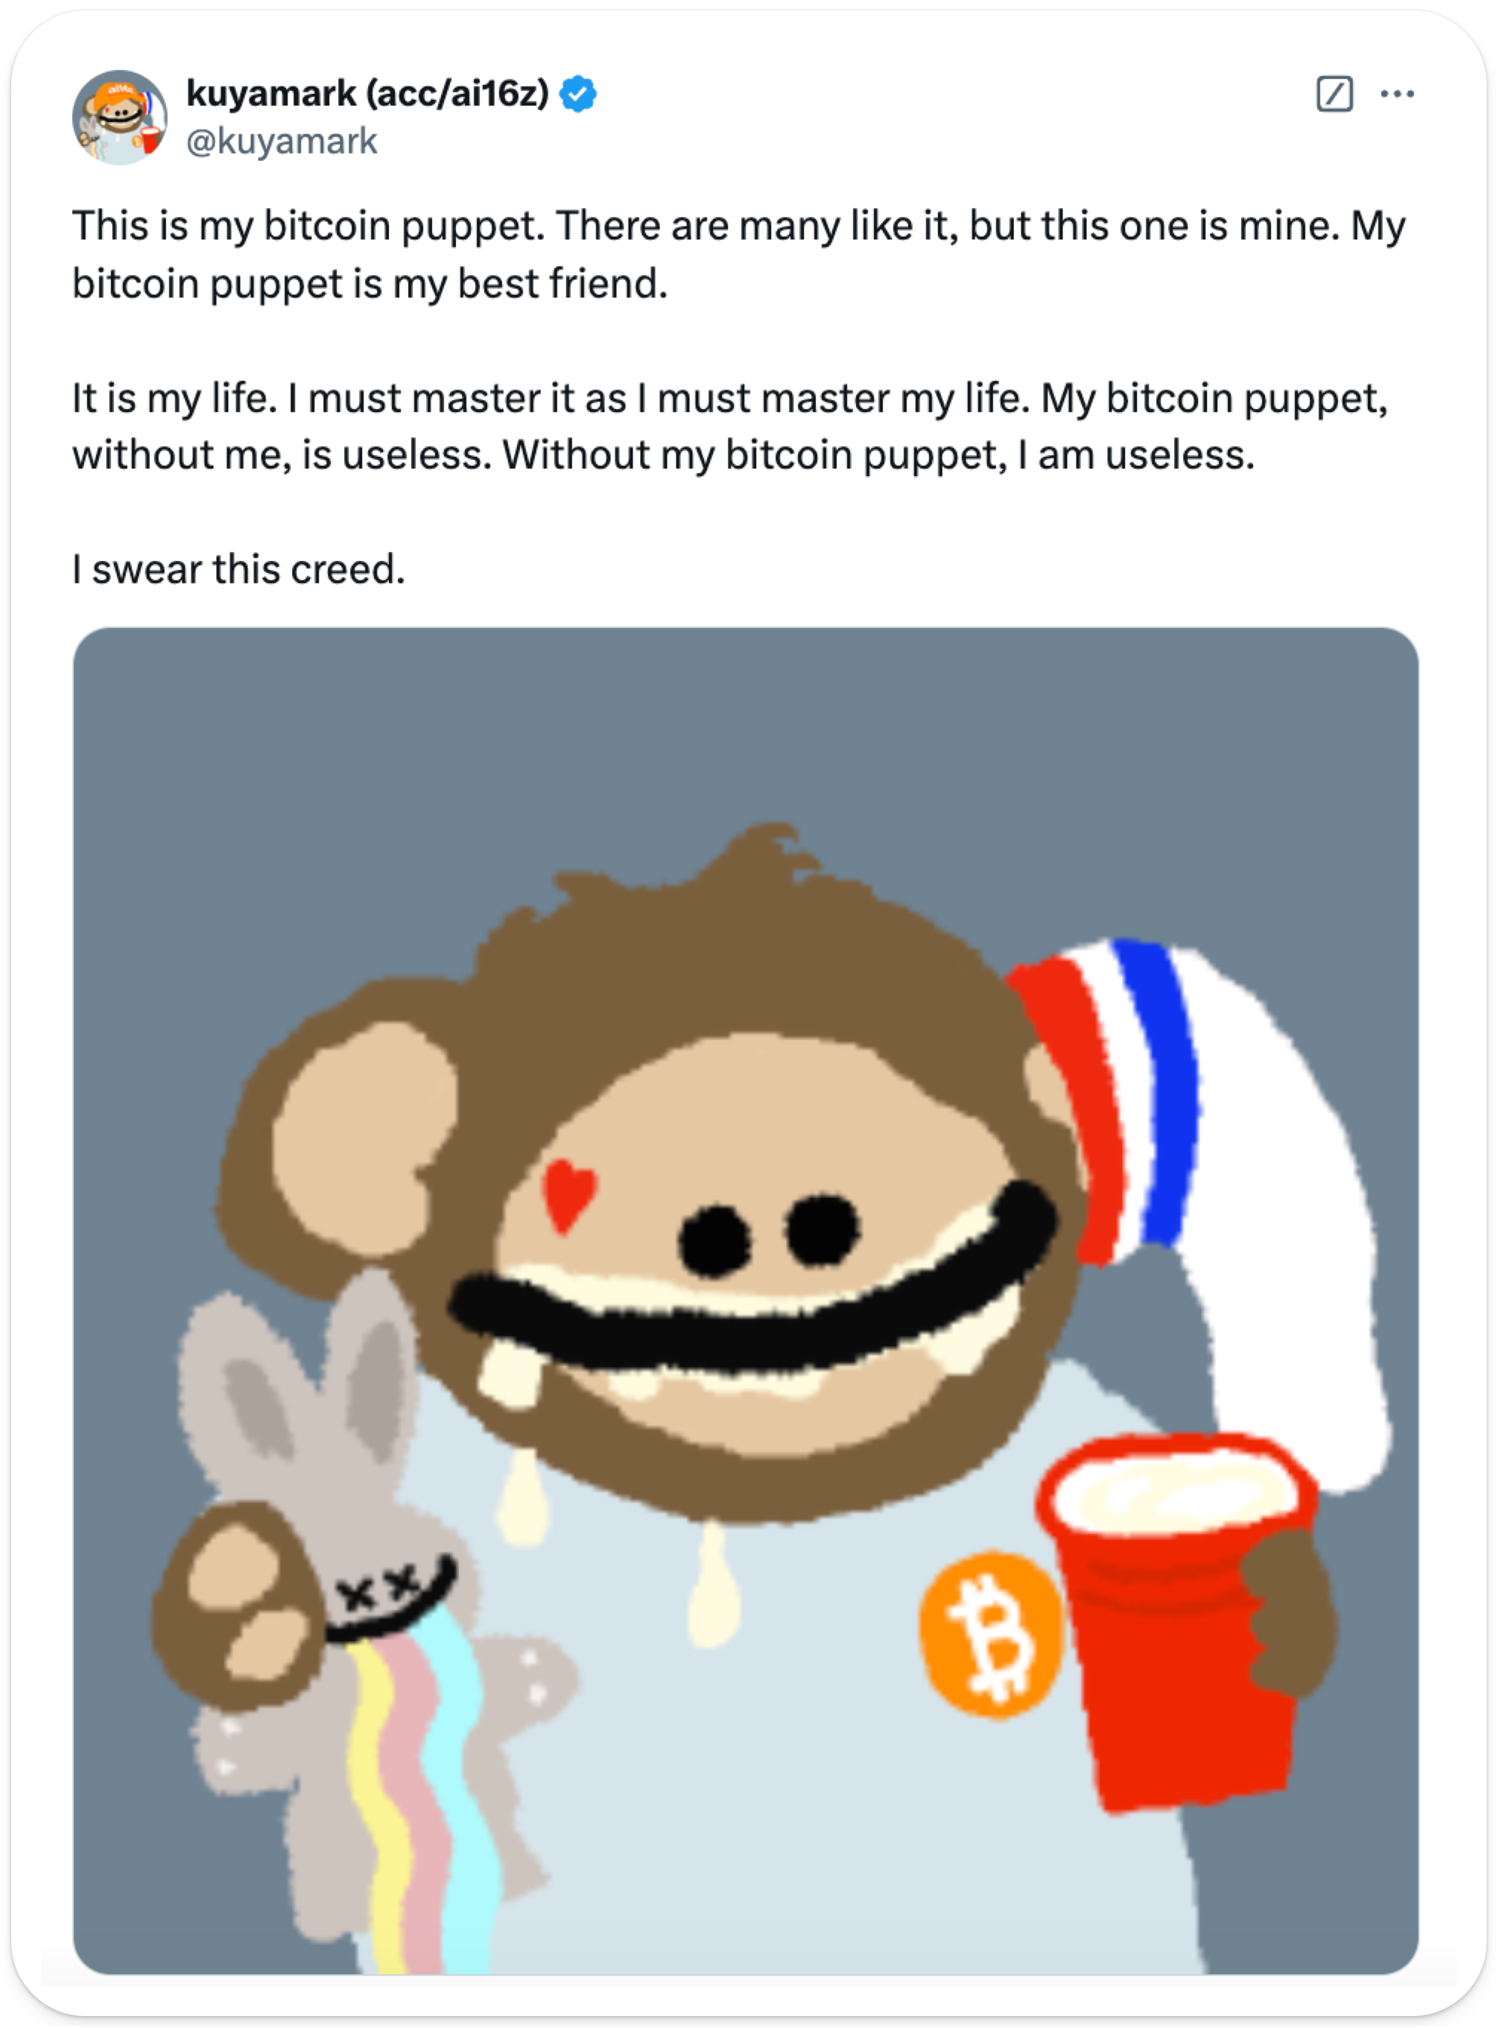Screen dimensions: 1499x2028
Task: Select the first paragraph about bitcoin puppet
Action: coord(738,254)
